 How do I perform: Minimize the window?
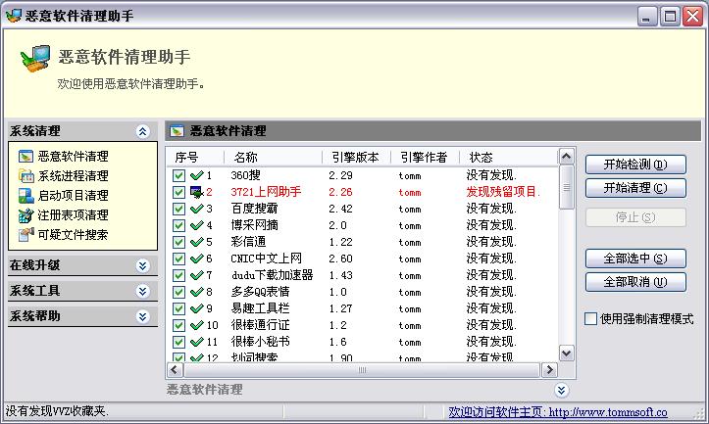coord(647,17)
